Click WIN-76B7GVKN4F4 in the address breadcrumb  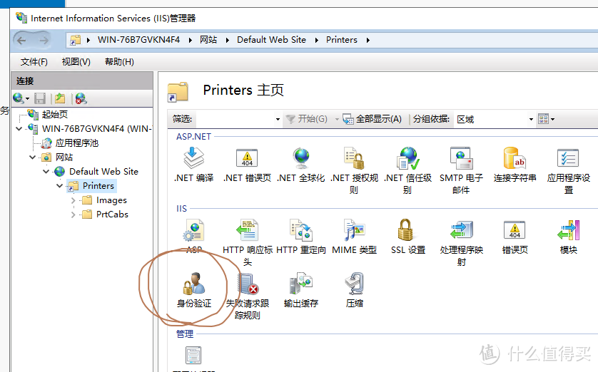pyautogui.click(x=138, y=40)
